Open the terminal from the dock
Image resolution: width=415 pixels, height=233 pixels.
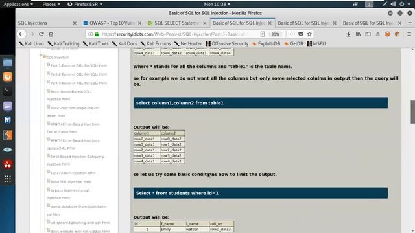pos(7,91)
